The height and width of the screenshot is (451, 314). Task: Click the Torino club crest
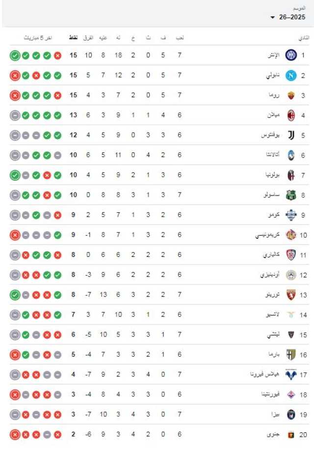[291, 295]
